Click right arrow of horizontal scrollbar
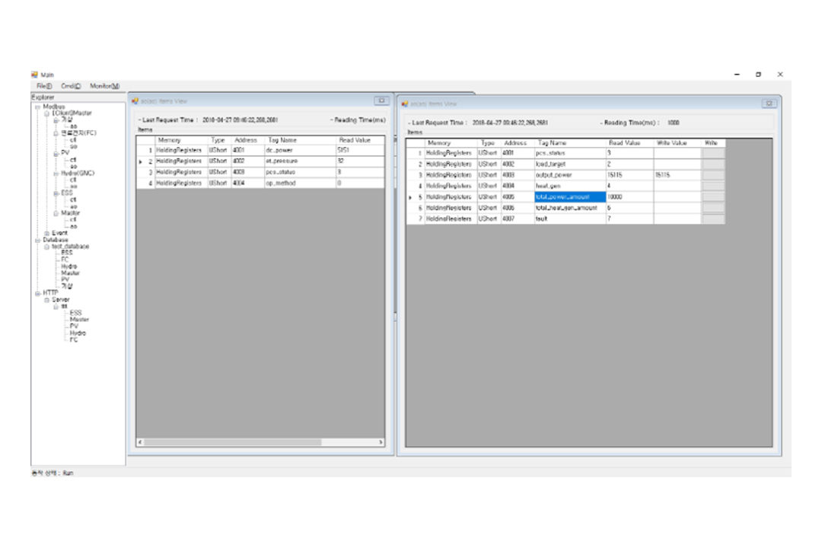822x548 pixels. [x=381, y=443]
